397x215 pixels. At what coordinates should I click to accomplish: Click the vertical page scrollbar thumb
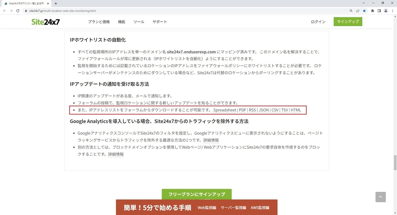(395, 162)
